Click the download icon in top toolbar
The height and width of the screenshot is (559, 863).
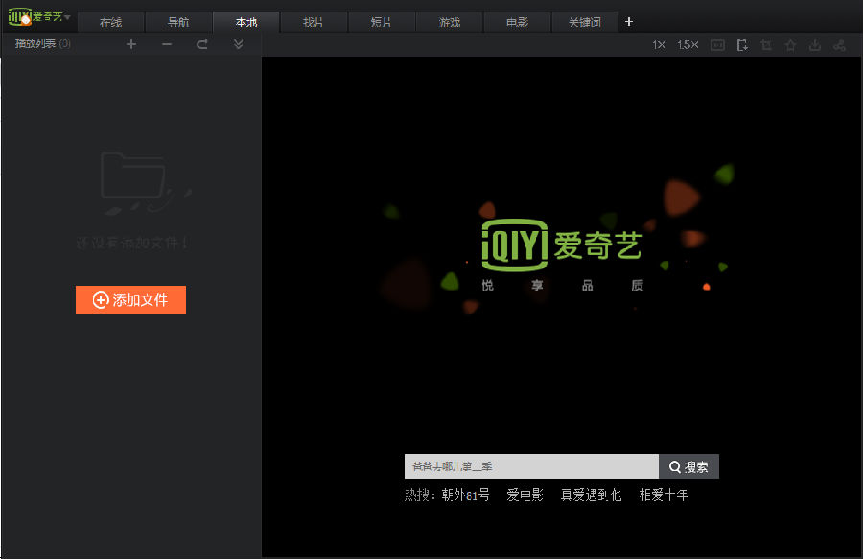tap(815, 45)
